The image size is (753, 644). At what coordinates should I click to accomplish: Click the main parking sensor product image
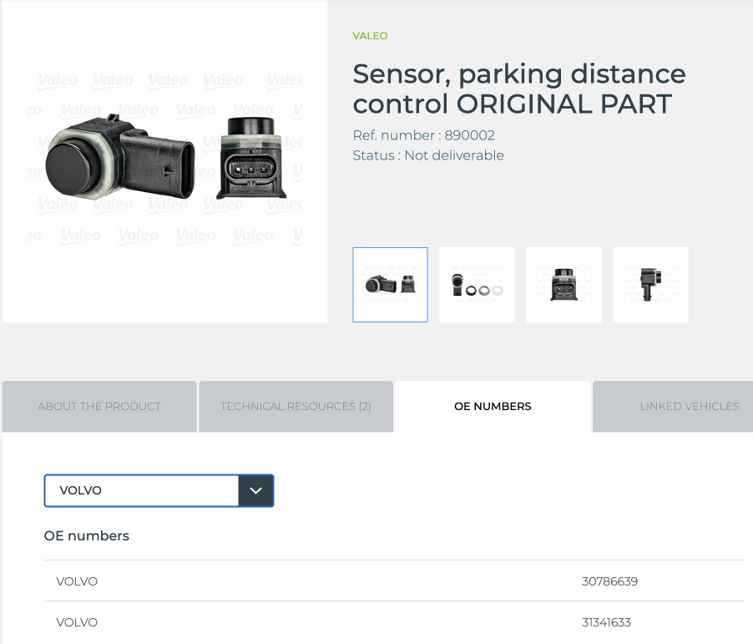164,159
